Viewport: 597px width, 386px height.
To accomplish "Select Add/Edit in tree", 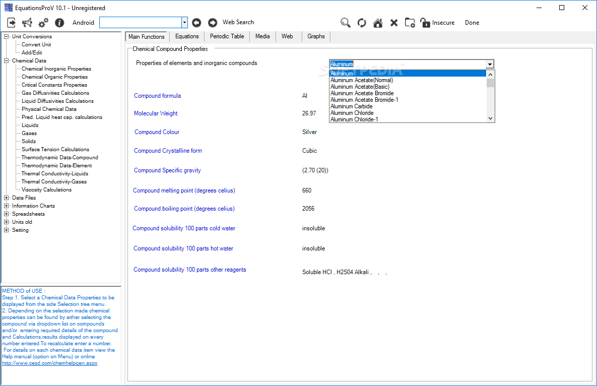I will (32, 52).
